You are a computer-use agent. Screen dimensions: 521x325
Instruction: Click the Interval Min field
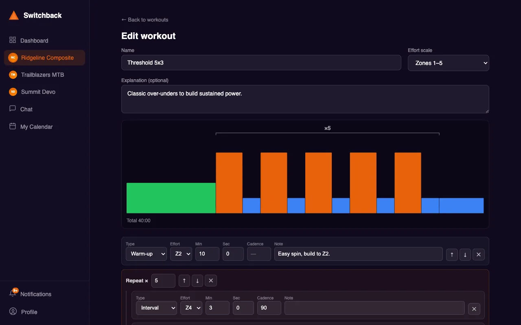click(217, 308)
